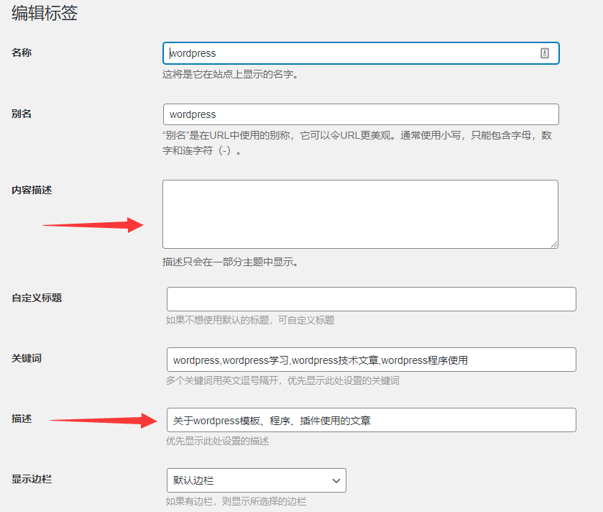Viewport: 603px width, 512px height.
Task: Click the 显示边栏 field label
Action: tap(32, 479)
